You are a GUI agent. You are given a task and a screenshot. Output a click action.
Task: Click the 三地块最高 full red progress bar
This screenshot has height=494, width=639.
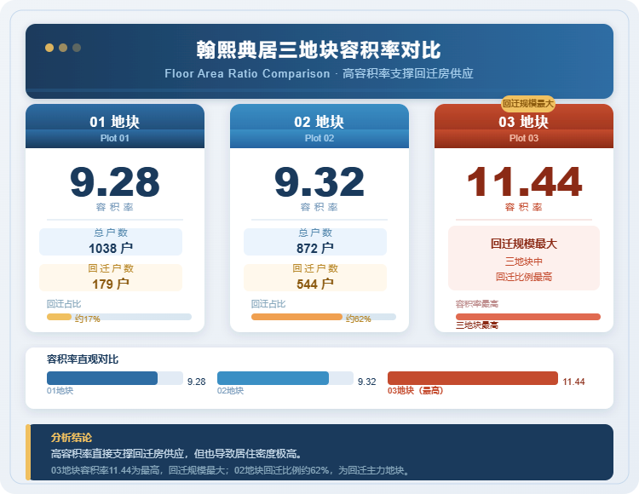(x=528, y=317)
